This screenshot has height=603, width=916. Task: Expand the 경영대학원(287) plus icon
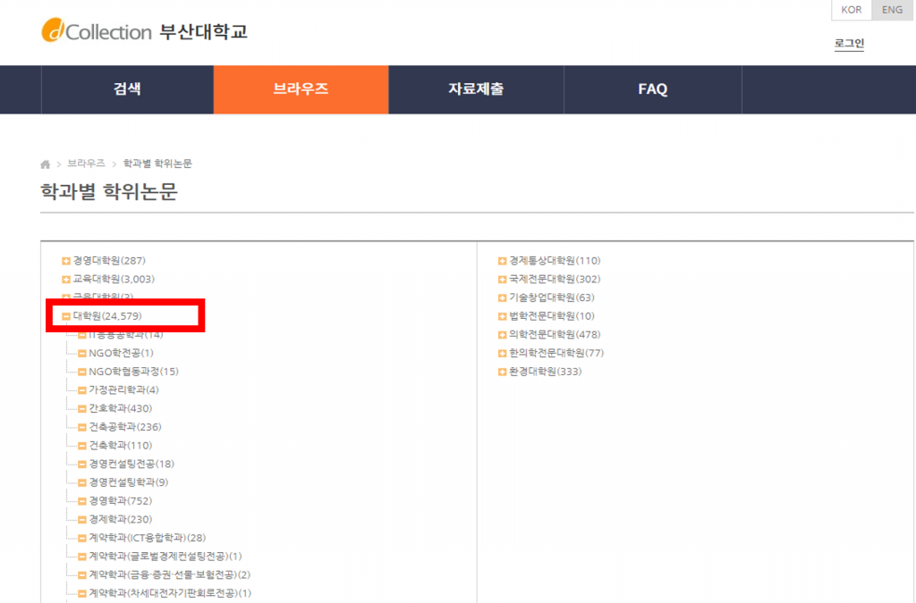[66, 261]
